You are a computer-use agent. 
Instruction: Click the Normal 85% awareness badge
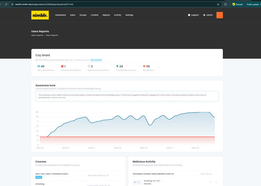[x=96, y=60]
